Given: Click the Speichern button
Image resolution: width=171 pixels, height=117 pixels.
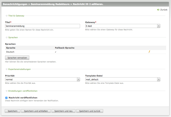Looking at the screenshot, I should tap(12, 111).
